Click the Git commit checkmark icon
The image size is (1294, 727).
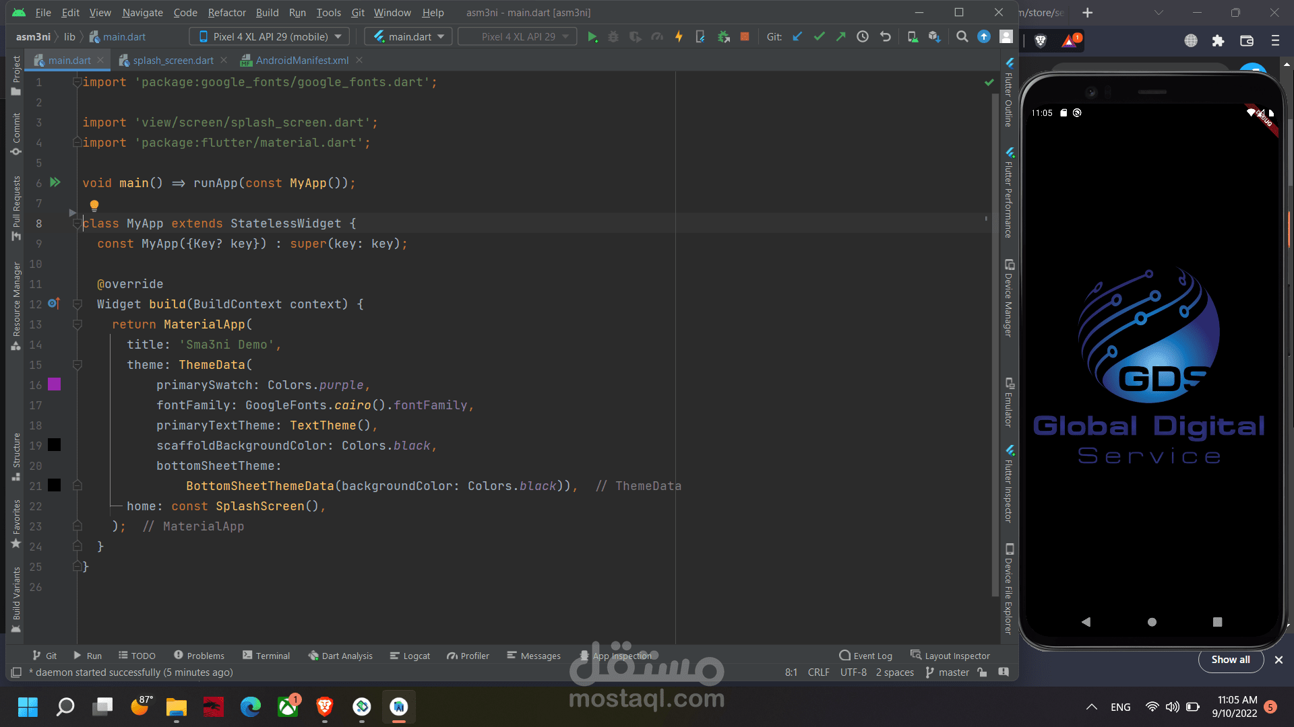point(819,37)
